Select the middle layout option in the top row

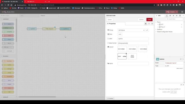point(132,49)
